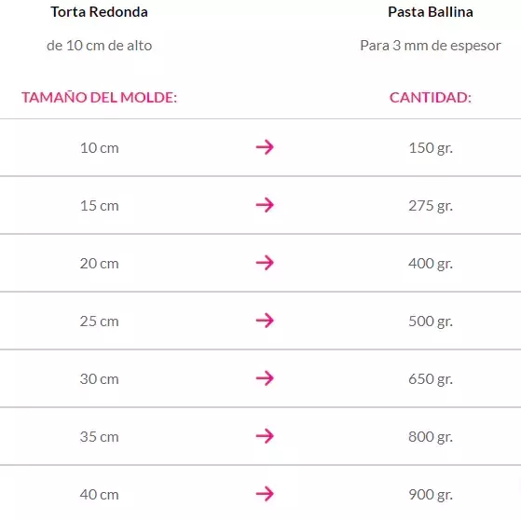The image size is (521, 520).
Task: Click the pink arrow beside 15 cm
Action: [265, 205]
